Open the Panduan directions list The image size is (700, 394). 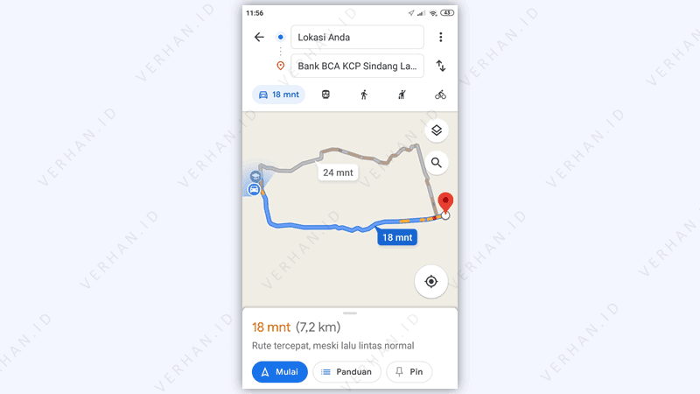pos(346,371)
